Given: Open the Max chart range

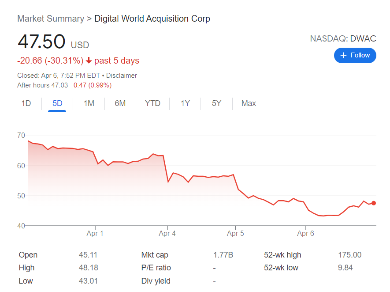Looking at the screenshot, I should click(x=249, y=103).
